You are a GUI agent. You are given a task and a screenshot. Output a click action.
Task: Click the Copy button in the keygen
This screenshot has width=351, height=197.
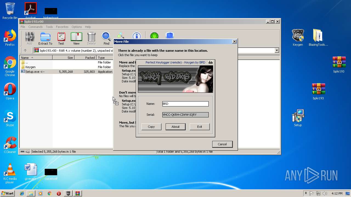pyautogui.click(x=151, y=127)
